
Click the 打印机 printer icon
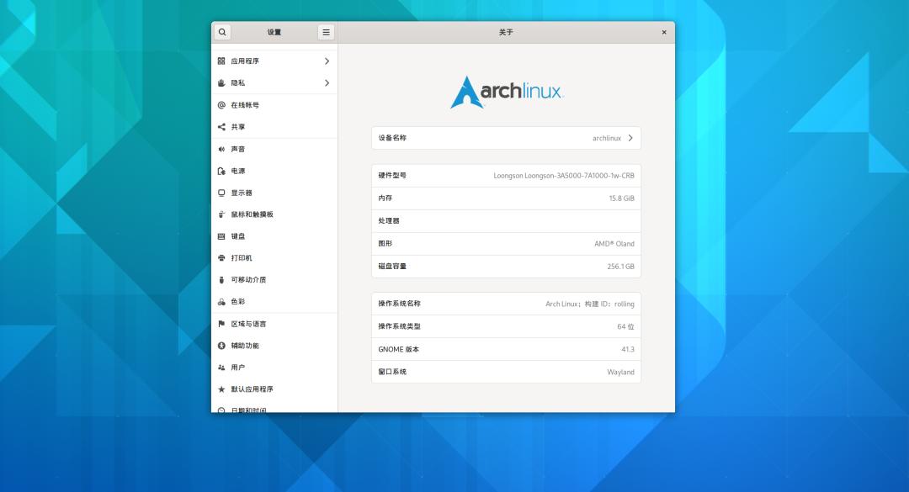point(222,257)
